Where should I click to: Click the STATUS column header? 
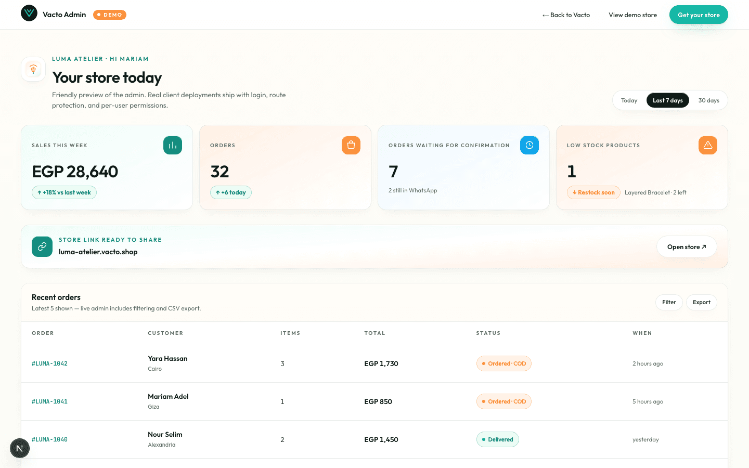pyautogui.click(x=488, y=333)
